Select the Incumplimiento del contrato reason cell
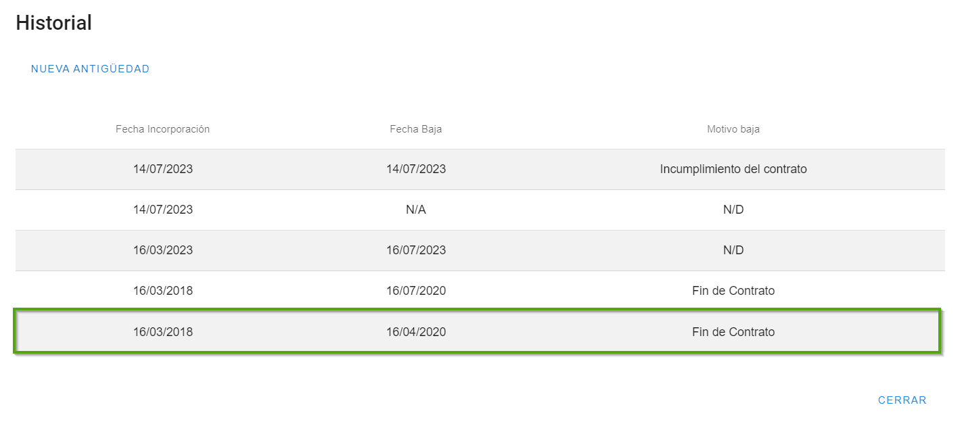The image size is (962, 426). point(733,169)
